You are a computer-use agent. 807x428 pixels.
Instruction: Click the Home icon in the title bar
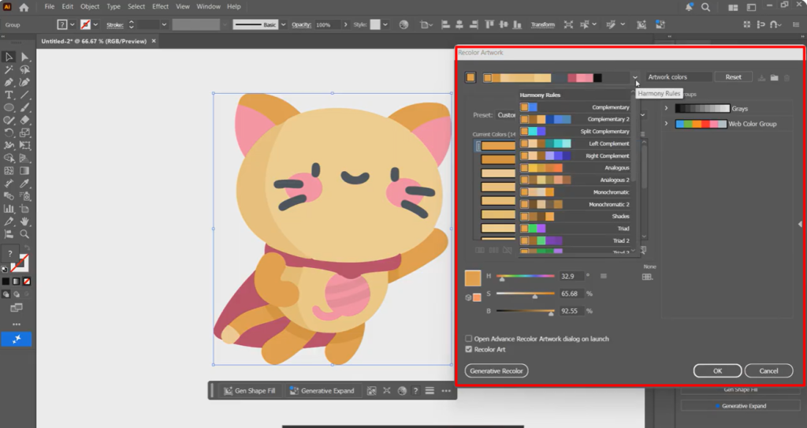point(24,7)
